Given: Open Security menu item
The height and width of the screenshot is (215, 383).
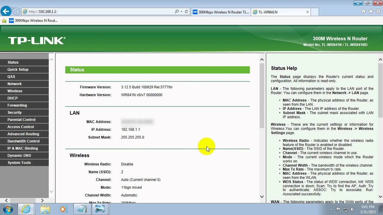Looking at the screenshot, I should (x=24, y=112).
